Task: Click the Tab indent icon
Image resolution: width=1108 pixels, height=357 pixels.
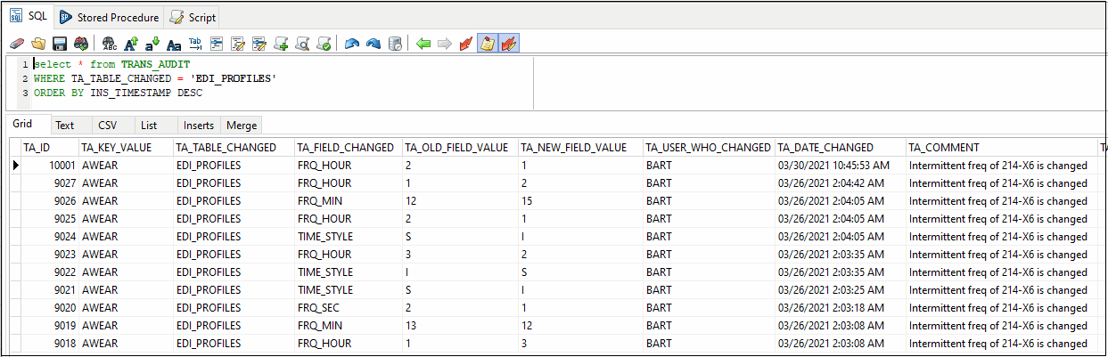Action: tap(195, 44)
